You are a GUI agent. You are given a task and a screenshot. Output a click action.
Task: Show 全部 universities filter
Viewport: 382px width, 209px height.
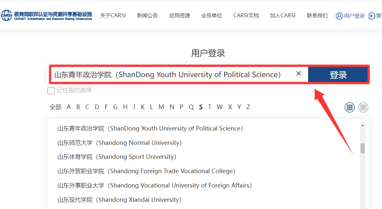(x=55, y=107)
